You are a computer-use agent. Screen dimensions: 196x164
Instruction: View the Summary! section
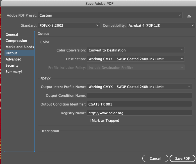[x=14, y=72]
